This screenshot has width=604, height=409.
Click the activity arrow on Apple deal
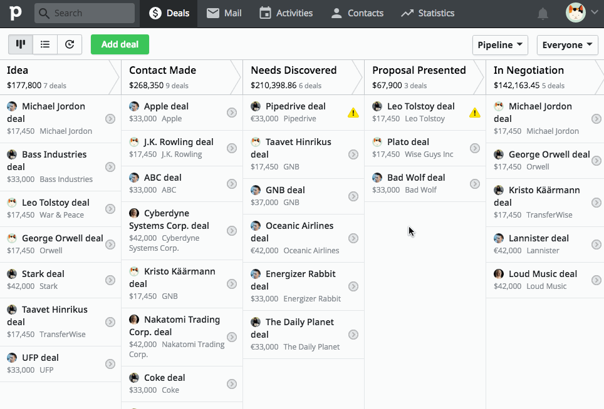[x=232, y=113]
